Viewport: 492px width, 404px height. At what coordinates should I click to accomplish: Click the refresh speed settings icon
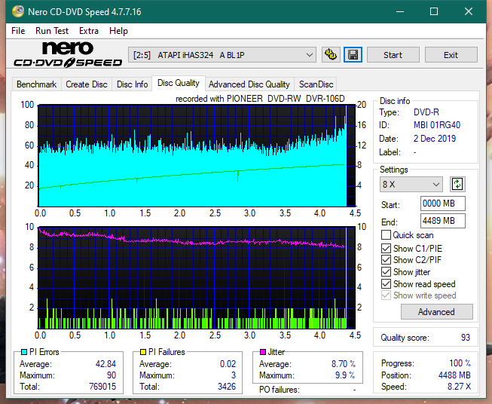457,184
